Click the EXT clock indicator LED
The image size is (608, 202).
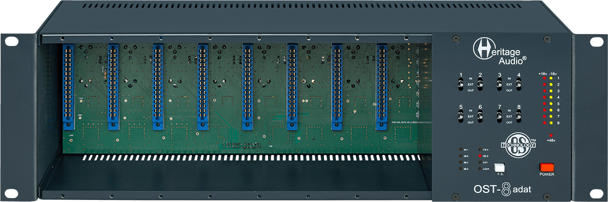[x=480, y=163]
